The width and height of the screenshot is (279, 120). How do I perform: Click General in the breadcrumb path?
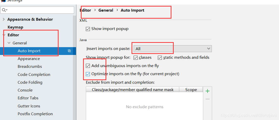pyautogui.click(x=106, y=10)
